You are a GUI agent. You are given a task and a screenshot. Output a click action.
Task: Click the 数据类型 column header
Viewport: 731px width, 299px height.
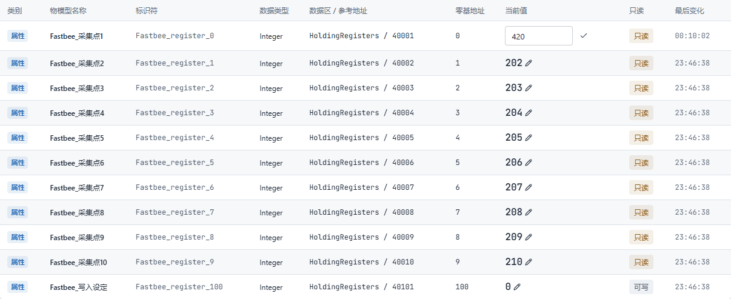tap(275, 11)
